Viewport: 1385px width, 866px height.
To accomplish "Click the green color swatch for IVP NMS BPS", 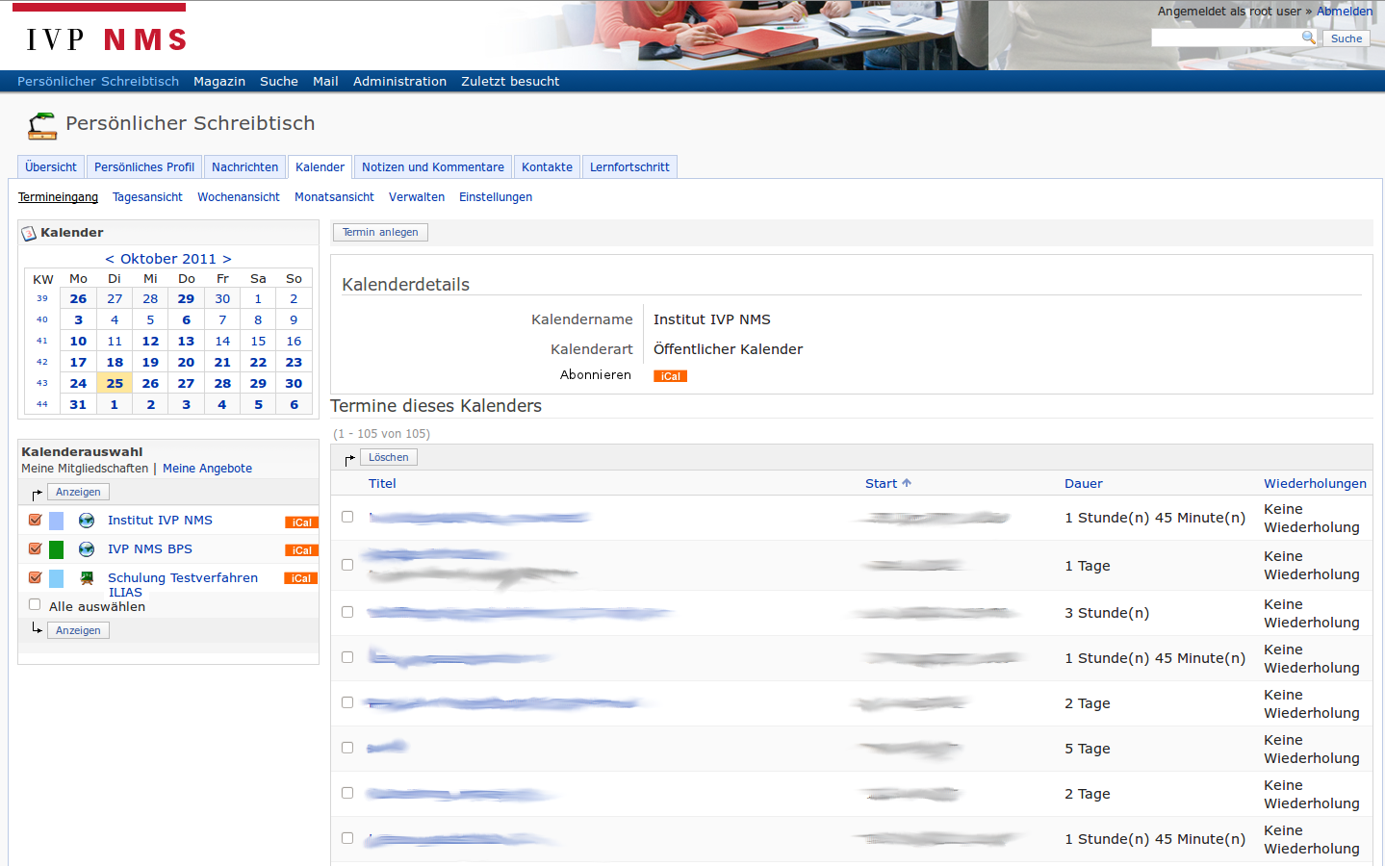I will [57, 549].
